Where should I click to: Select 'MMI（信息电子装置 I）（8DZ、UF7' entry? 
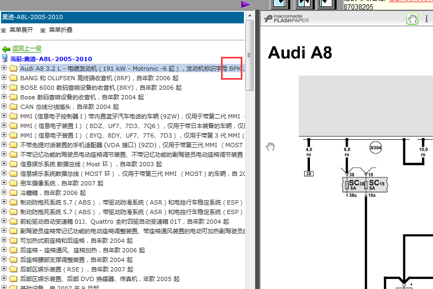[133, 126]
